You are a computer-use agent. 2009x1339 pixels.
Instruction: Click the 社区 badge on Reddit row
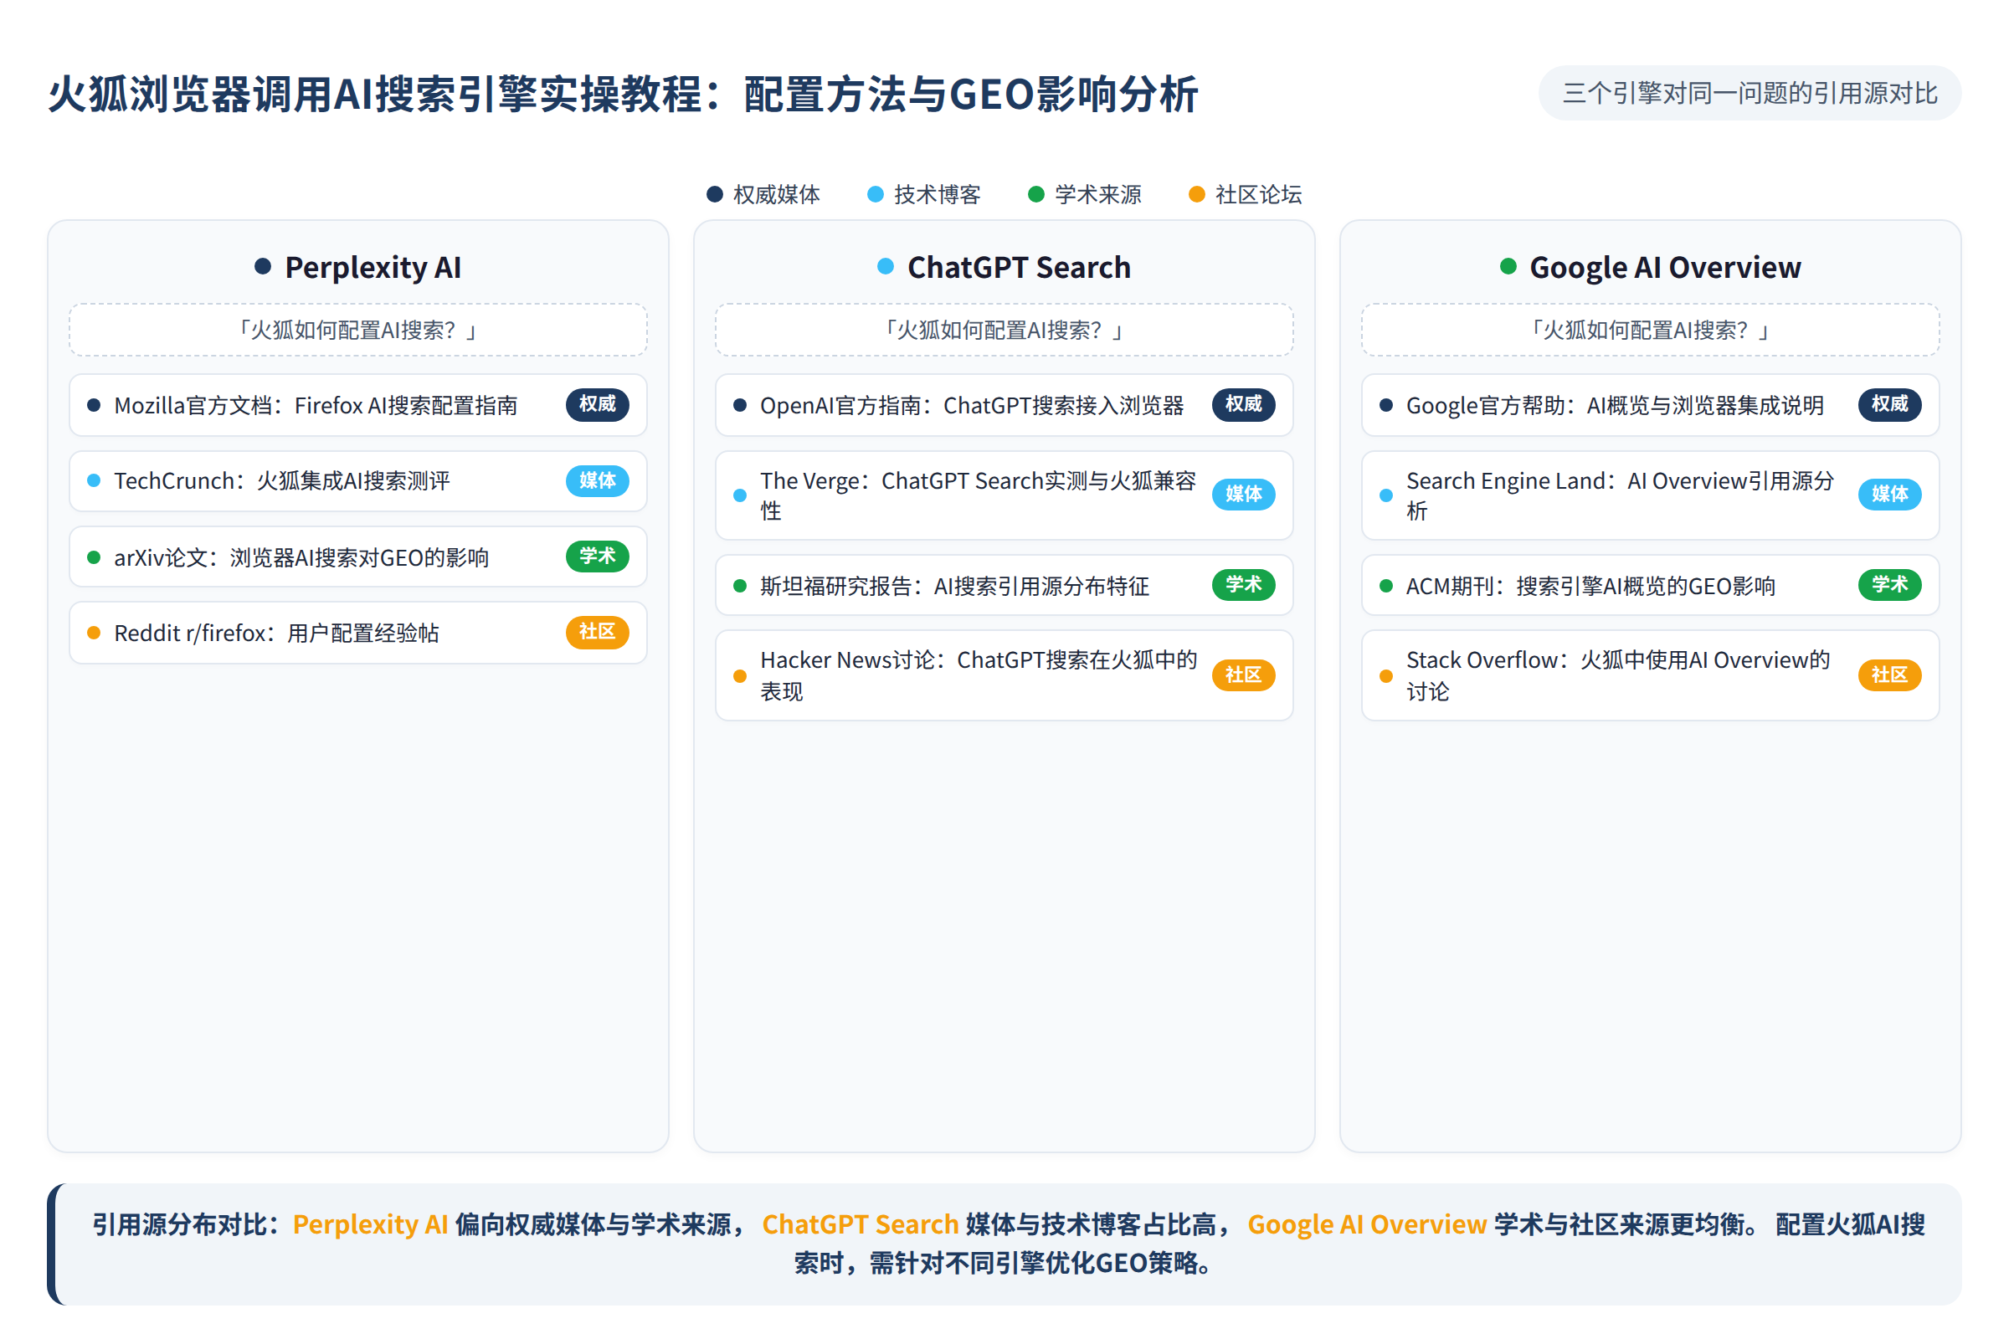pyautogui.click(x=597, y=633)
